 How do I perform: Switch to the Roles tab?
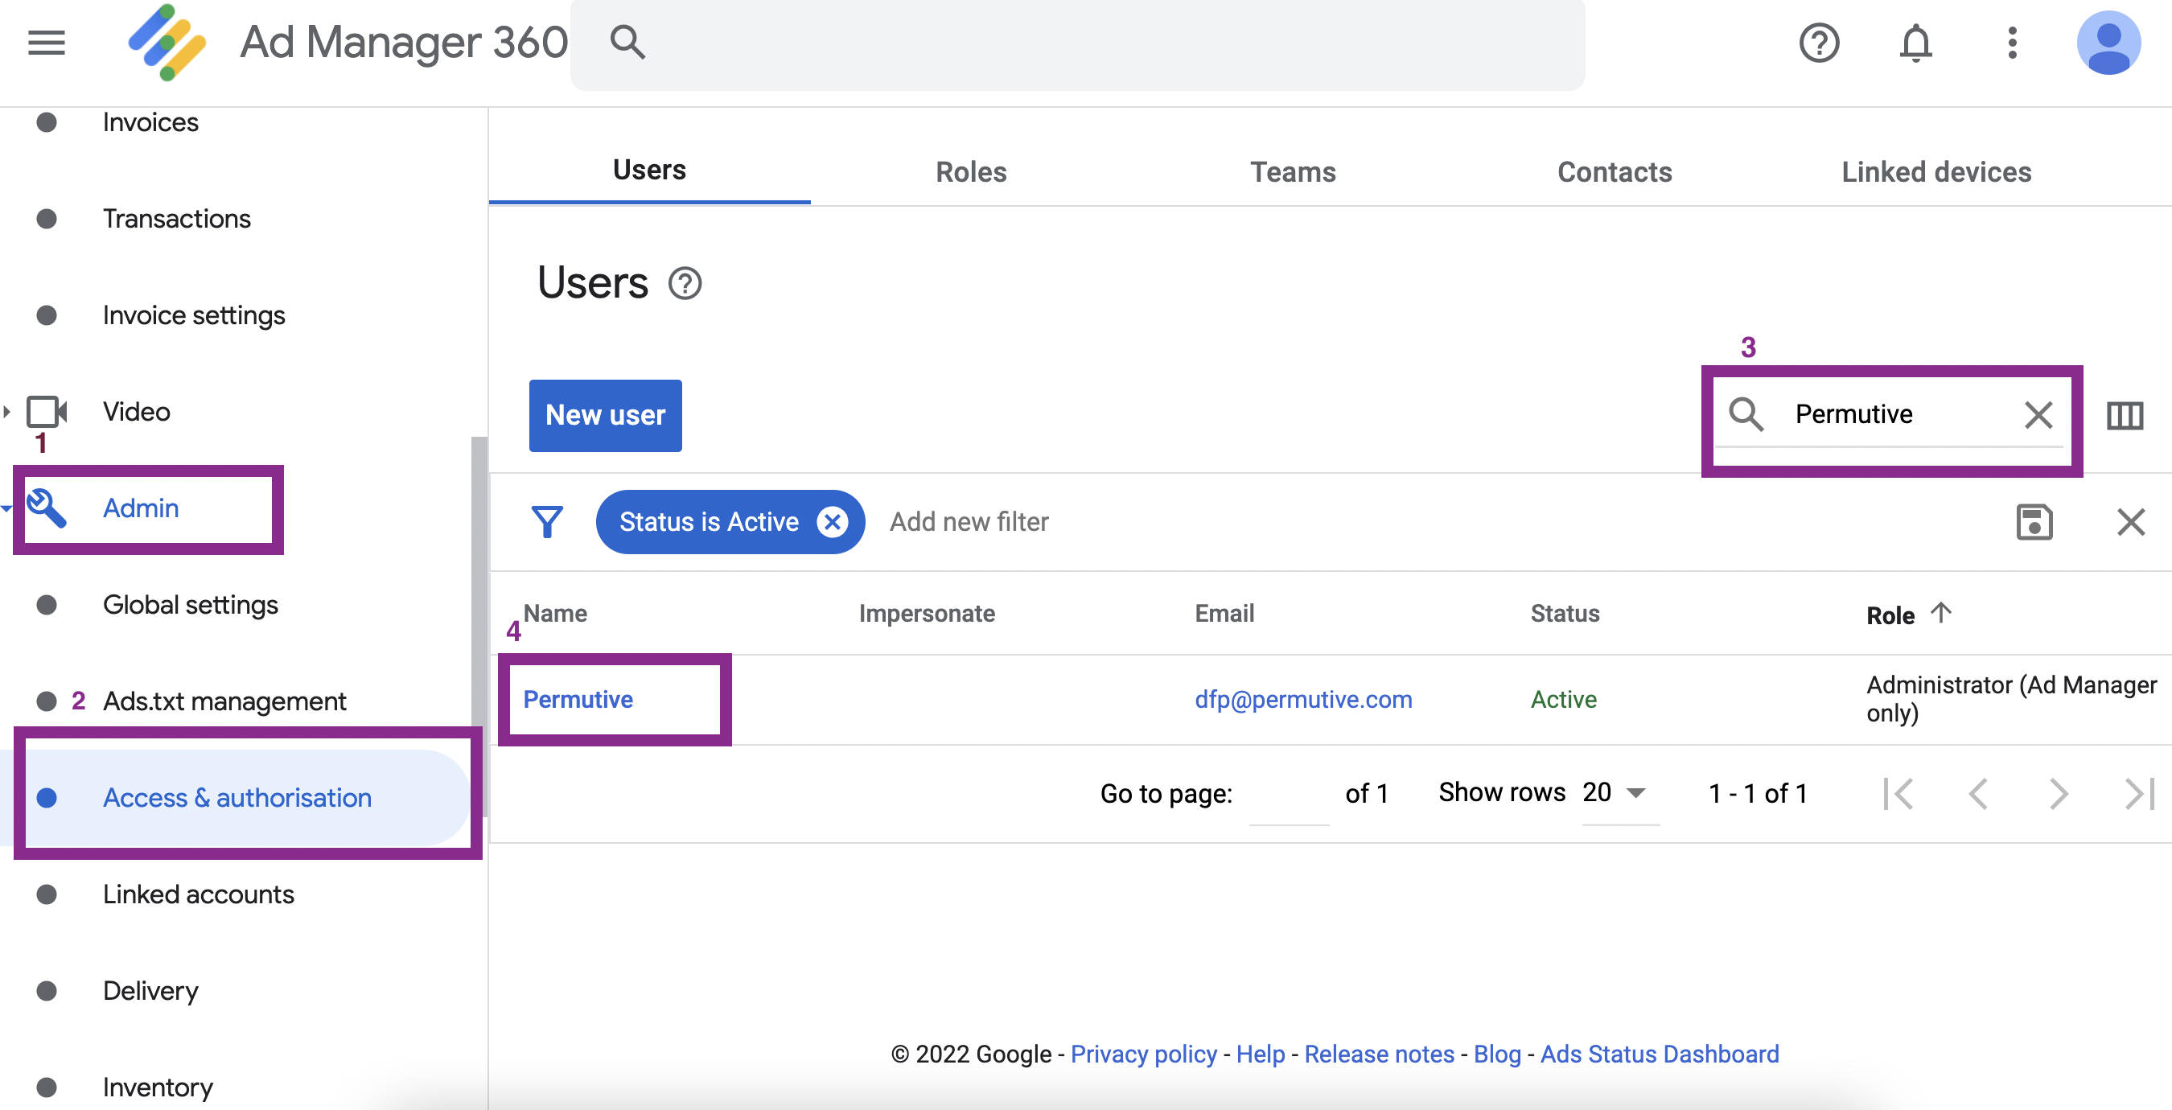coord(970,172)
